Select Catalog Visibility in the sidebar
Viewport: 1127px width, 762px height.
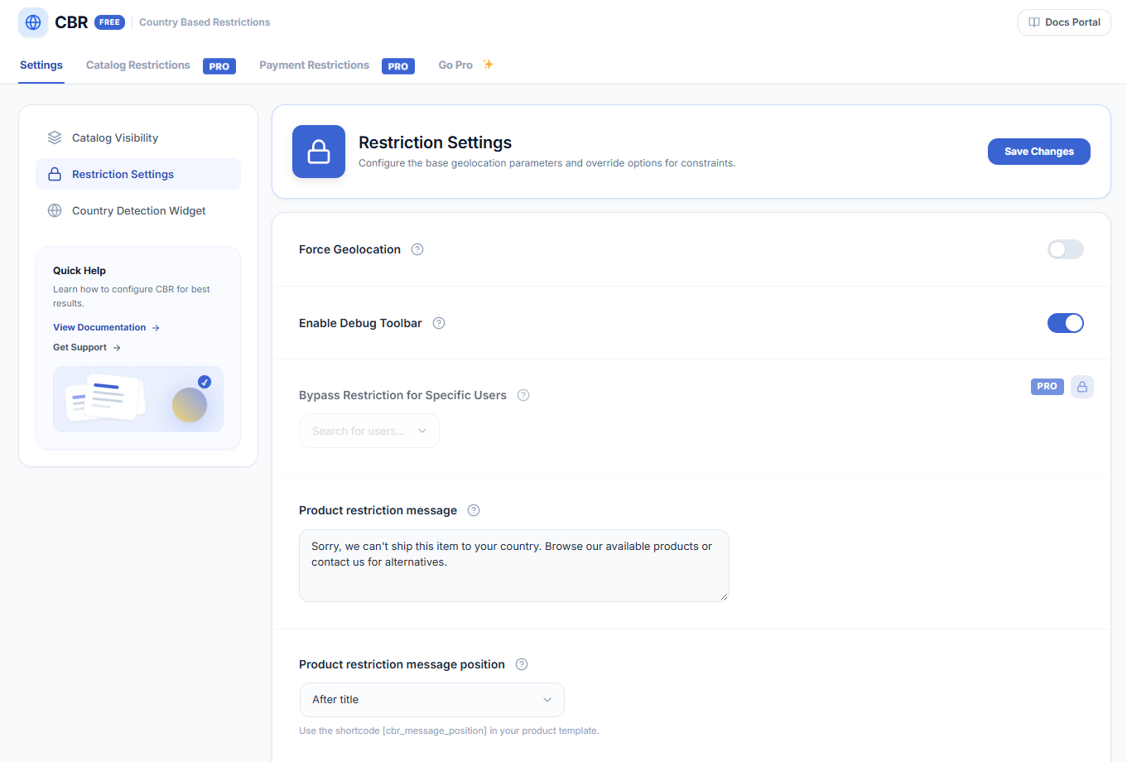click(138, 137)
